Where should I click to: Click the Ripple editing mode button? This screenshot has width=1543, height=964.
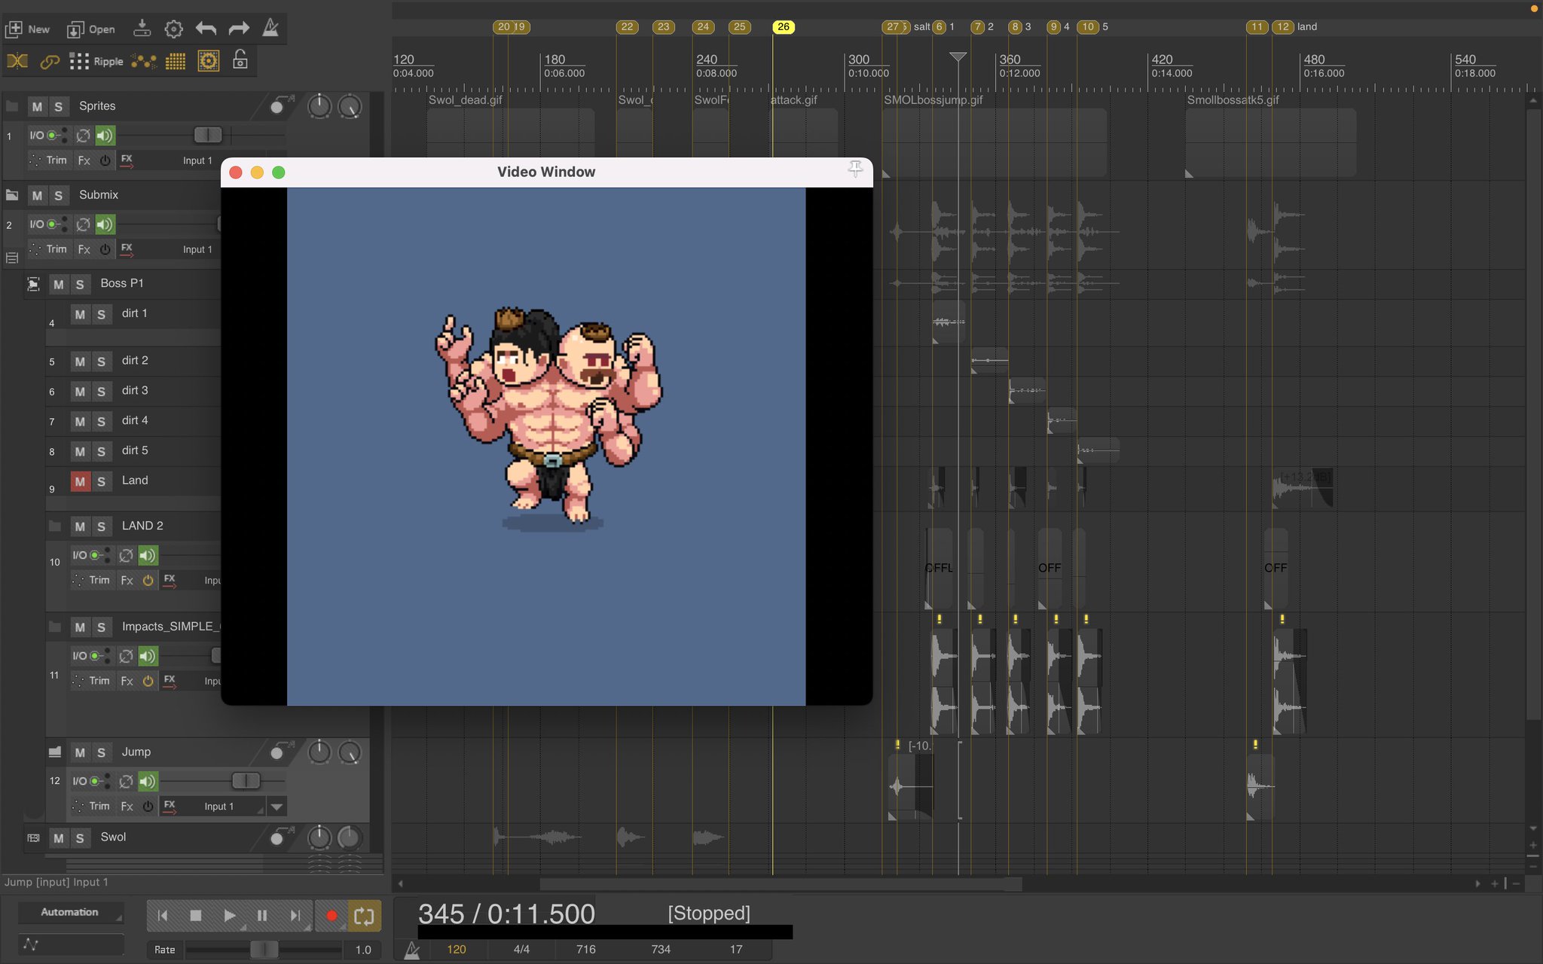96,61
